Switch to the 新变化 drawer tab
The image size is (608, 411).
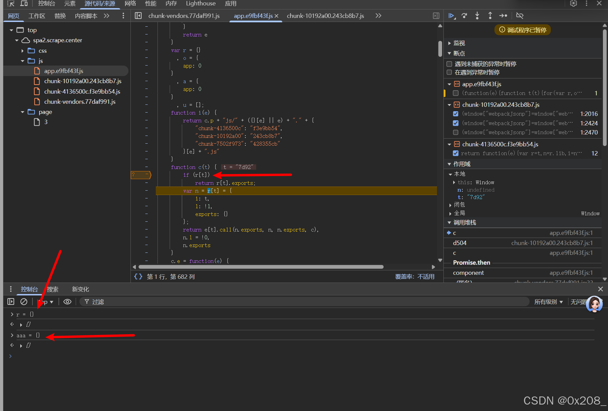80,289
